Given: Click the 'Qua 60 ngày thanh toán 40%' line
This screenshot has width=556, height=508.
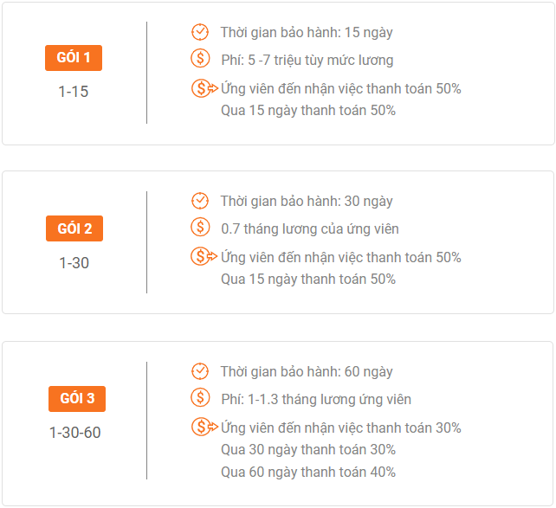Looking at the screenshot, I should (x=308, y=472).
